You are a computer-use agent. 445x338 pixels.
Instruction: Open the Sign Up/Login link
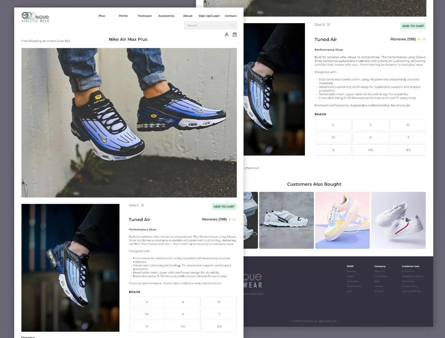(x=209, y=16)
